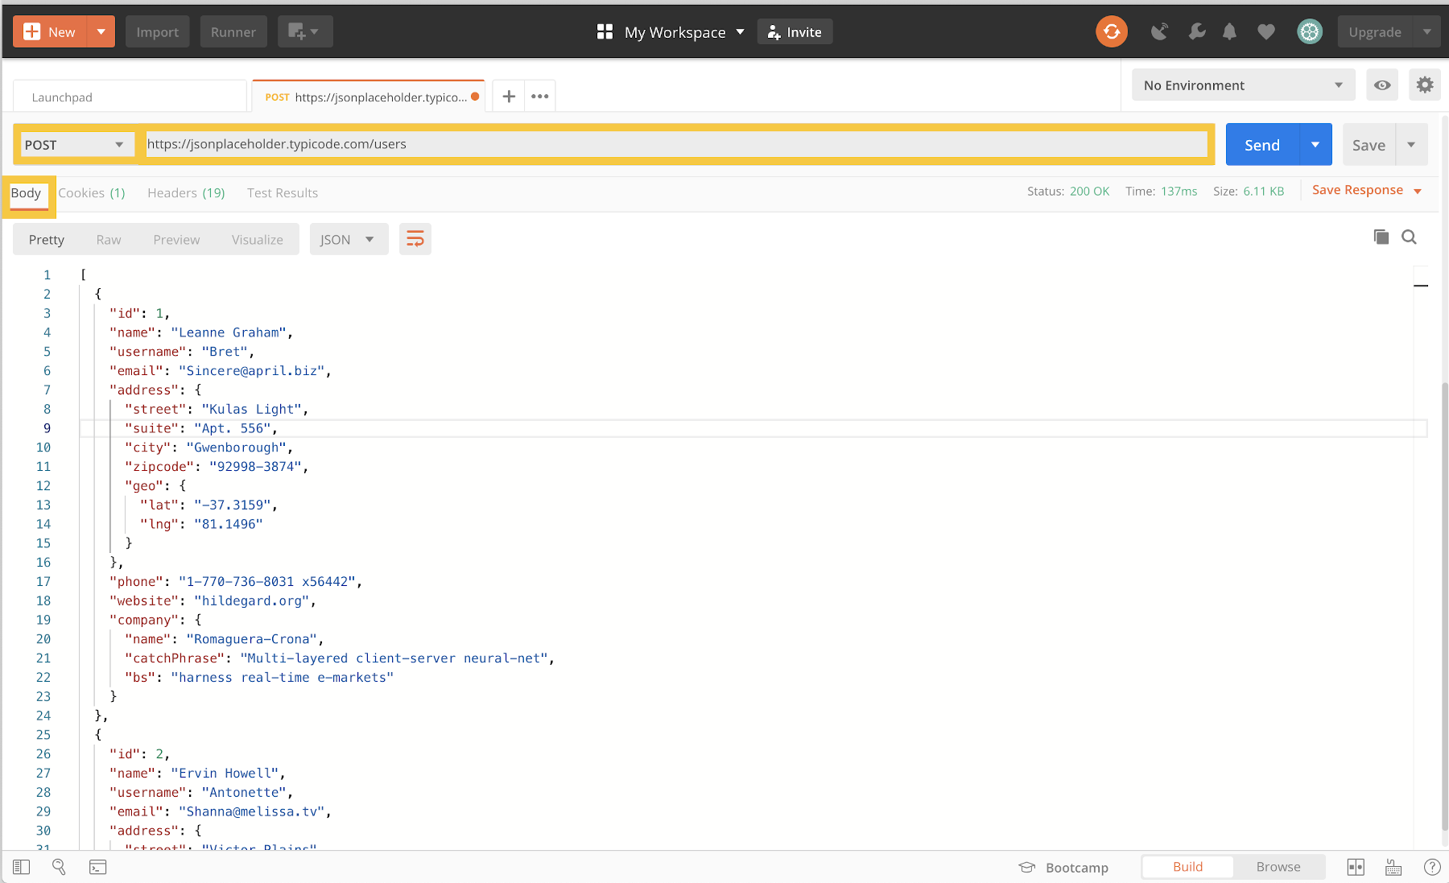Screen dimensions: 1449x883
Task: Open the My Workspace switcher
Action: click(x=671, y=32)
